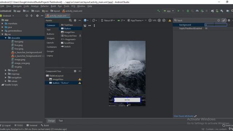This screenshot has width=233, height=131.
Task: Click horizontal arrows alignment icon
Action: click(90, 25)
